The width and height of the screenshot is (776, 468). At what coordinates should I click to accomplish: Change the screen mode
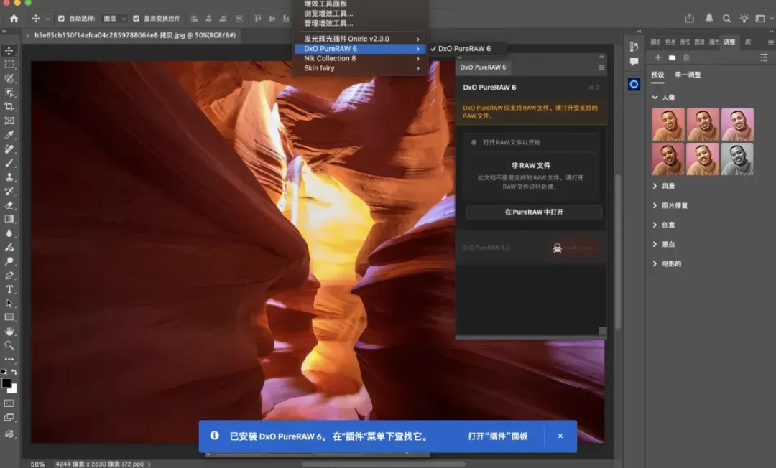[x=9, y=418]
